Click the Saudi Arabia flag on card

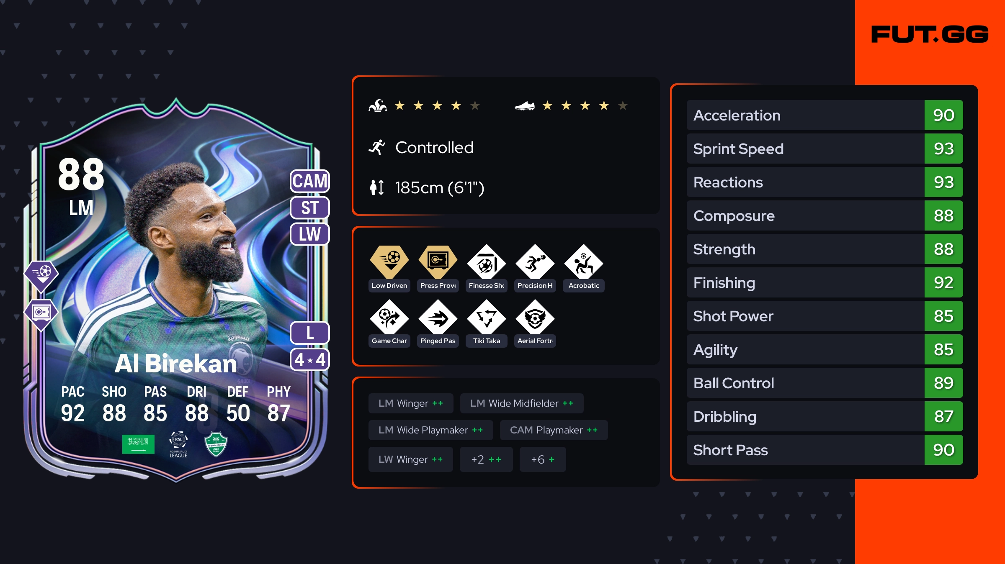click(138, 444)
